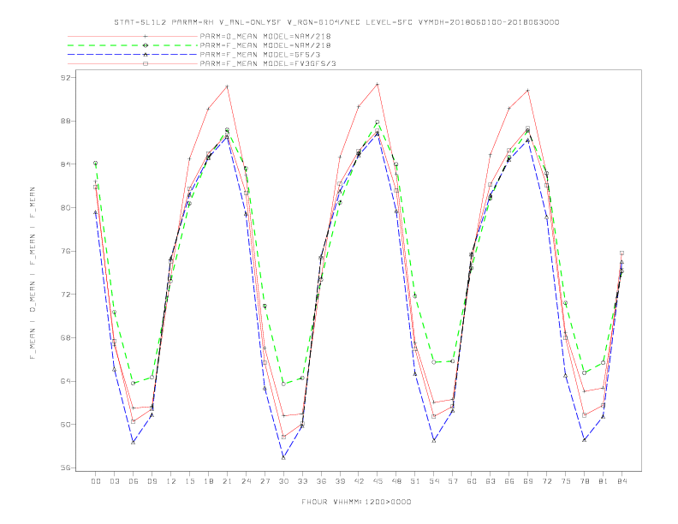Screen dimensions: 678x524
Task: Click the x-axis hour label 72
Action: coord(546,481)
